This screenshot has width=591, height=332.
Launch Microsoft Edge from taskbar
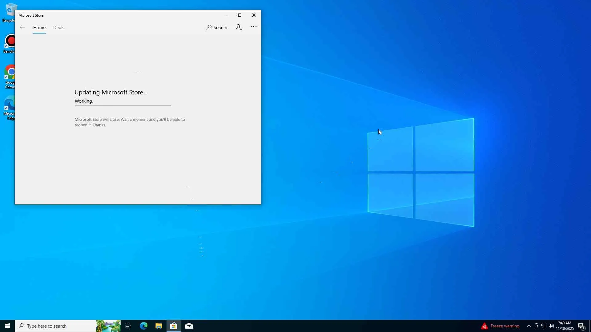144,326
